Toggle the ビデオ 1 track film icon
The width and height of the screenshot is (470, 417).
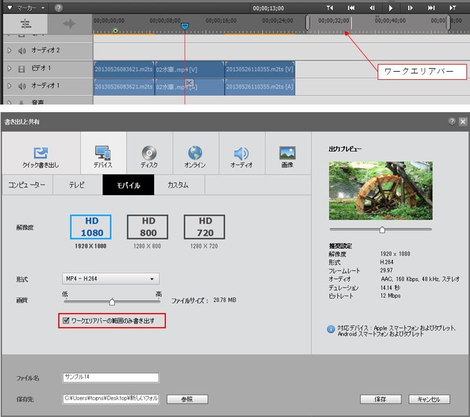coord(22,69)
